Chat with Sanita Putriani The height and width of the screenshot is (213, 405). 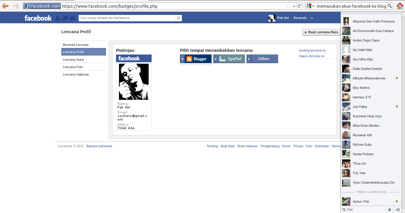pyautogui.click(x=370, y=154)
